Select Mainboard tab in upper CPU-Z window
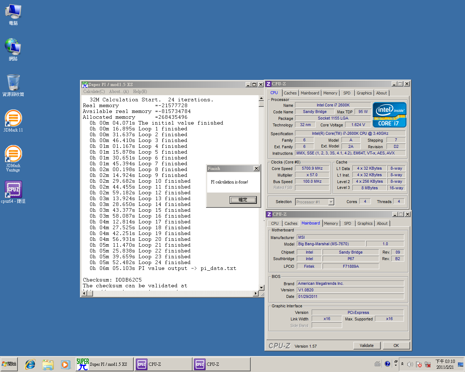Viewport: 465px width, 372px height. [x=310, y=93]
